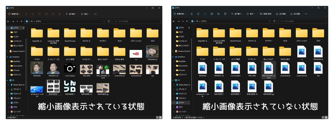
Task: Select ワイドモニター in left window sidebar
Action: [x=17, y=41]
